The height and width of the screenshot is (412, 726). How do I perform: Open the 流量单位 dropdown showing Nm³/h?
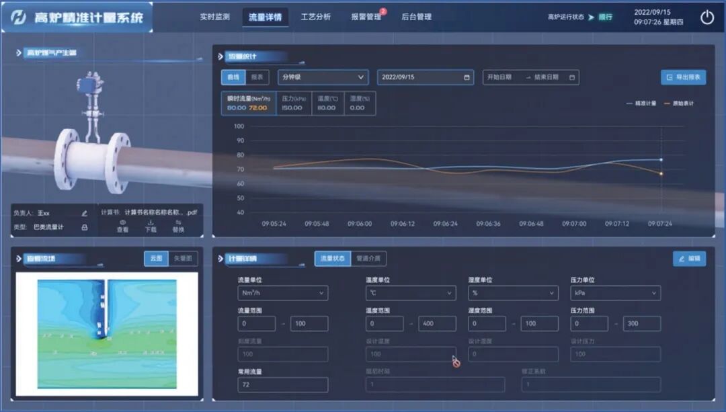pyautogui.click(x=282, y=293)
